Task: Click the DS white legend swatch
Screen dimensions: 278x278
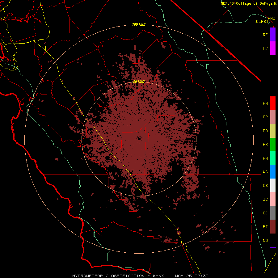Action: (x=273, y=185)
